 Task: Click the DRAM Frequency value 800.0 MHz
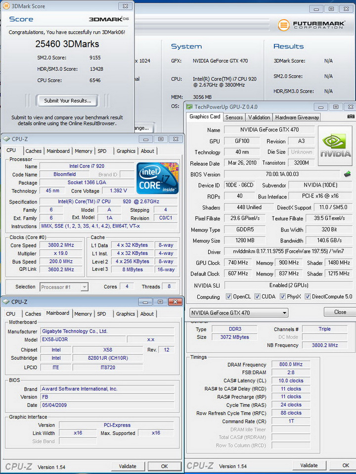(x=291, y=365)
